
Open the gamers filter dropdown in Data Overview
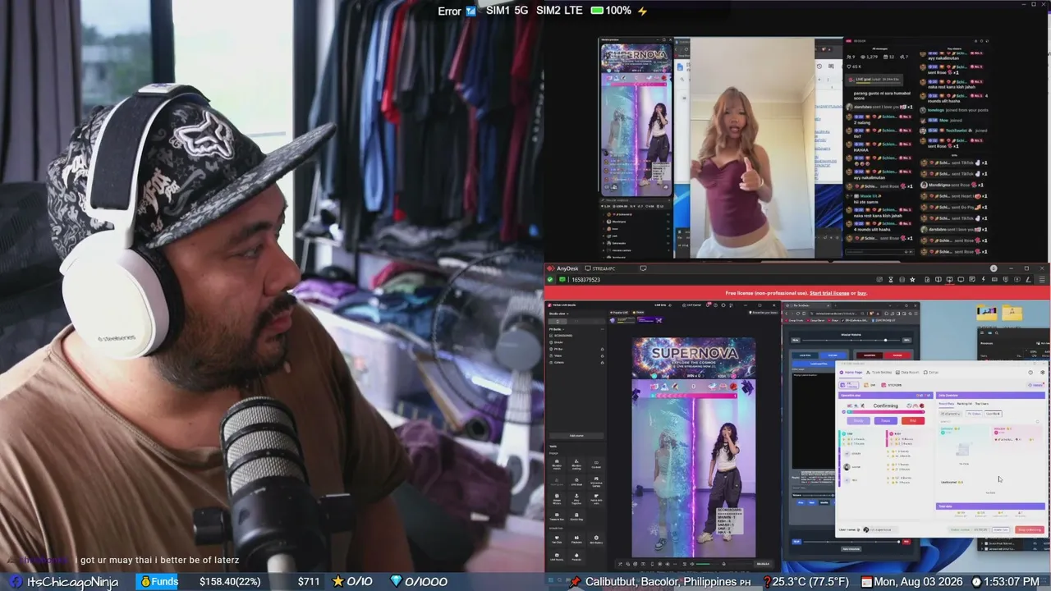(949, 414)
